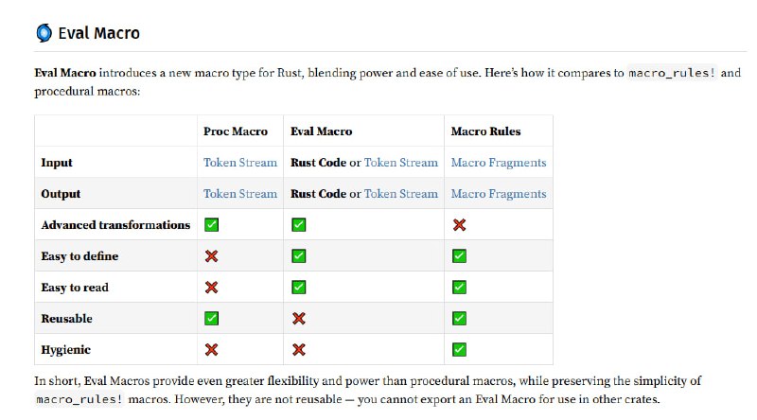Click the Eval Macro logo icon

pos(44,33)
